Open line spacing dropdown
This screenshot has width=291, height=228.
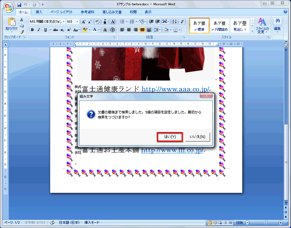157,30
